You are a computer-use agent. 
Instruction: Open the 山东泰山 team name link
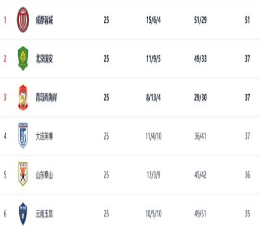click(x=44, y=175)
